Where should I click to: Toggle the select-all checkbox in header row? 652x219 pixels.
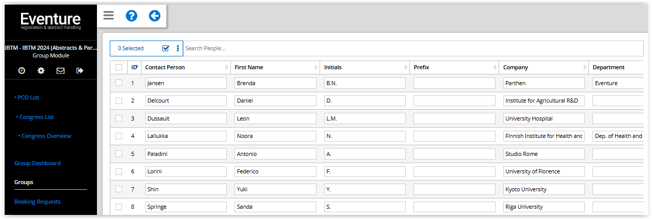[x=119, y=67]
